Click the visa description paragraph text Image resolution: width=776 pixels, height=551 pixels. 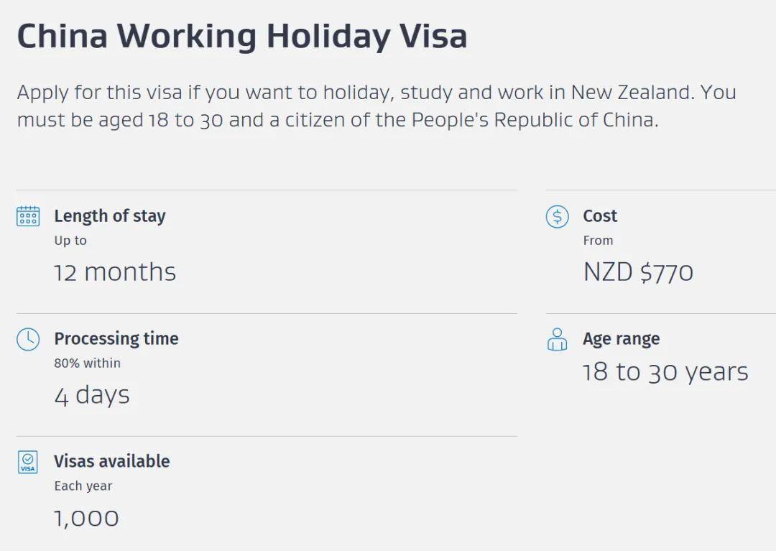click(x=376, y=106)
